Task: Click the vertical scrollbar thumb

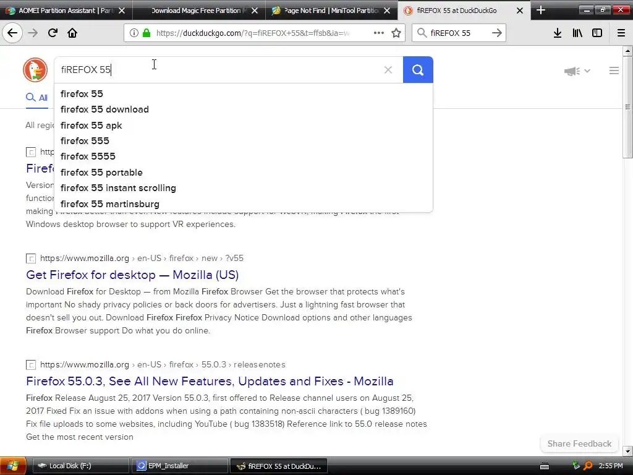Action: tap(627, 107)
